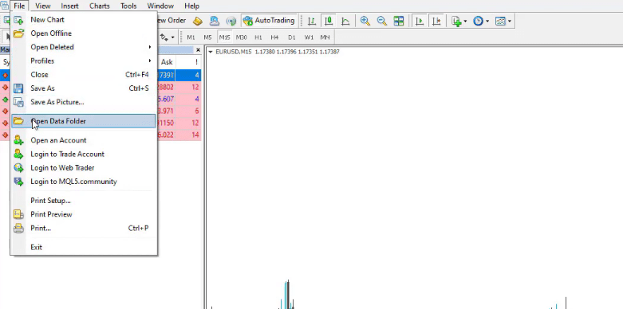This screenshot has width=623, height=309.
Task: Choose Login to MQL5.community
Action: click(84, 182)
